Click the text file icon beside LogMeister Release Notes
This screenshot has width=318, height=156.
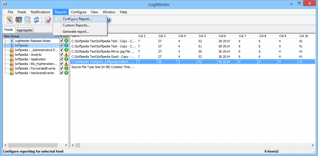coord(12,41)
